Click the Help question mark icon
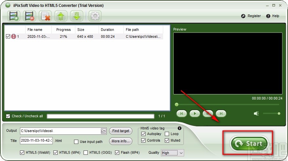This screenshot has height=161, width=288. (268, 16)
